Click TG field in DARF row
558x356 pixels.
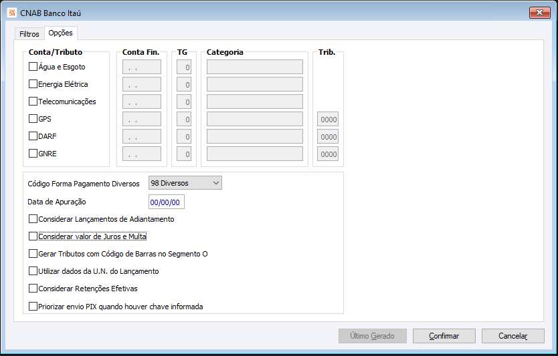click(184, 136)
